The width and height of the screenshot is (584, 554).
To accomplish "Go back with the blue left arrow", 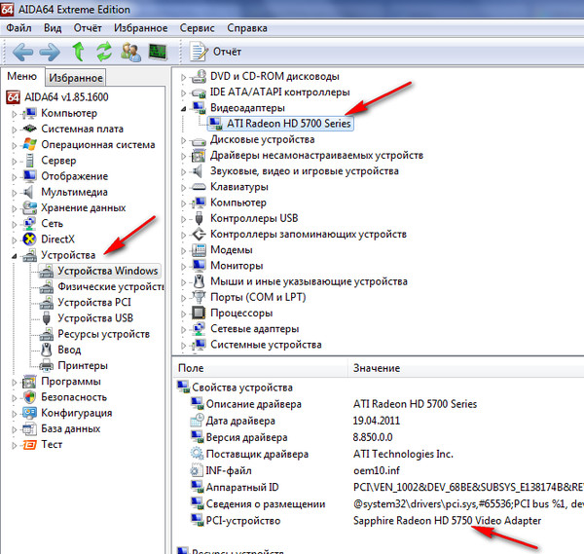I will (22, 52).
